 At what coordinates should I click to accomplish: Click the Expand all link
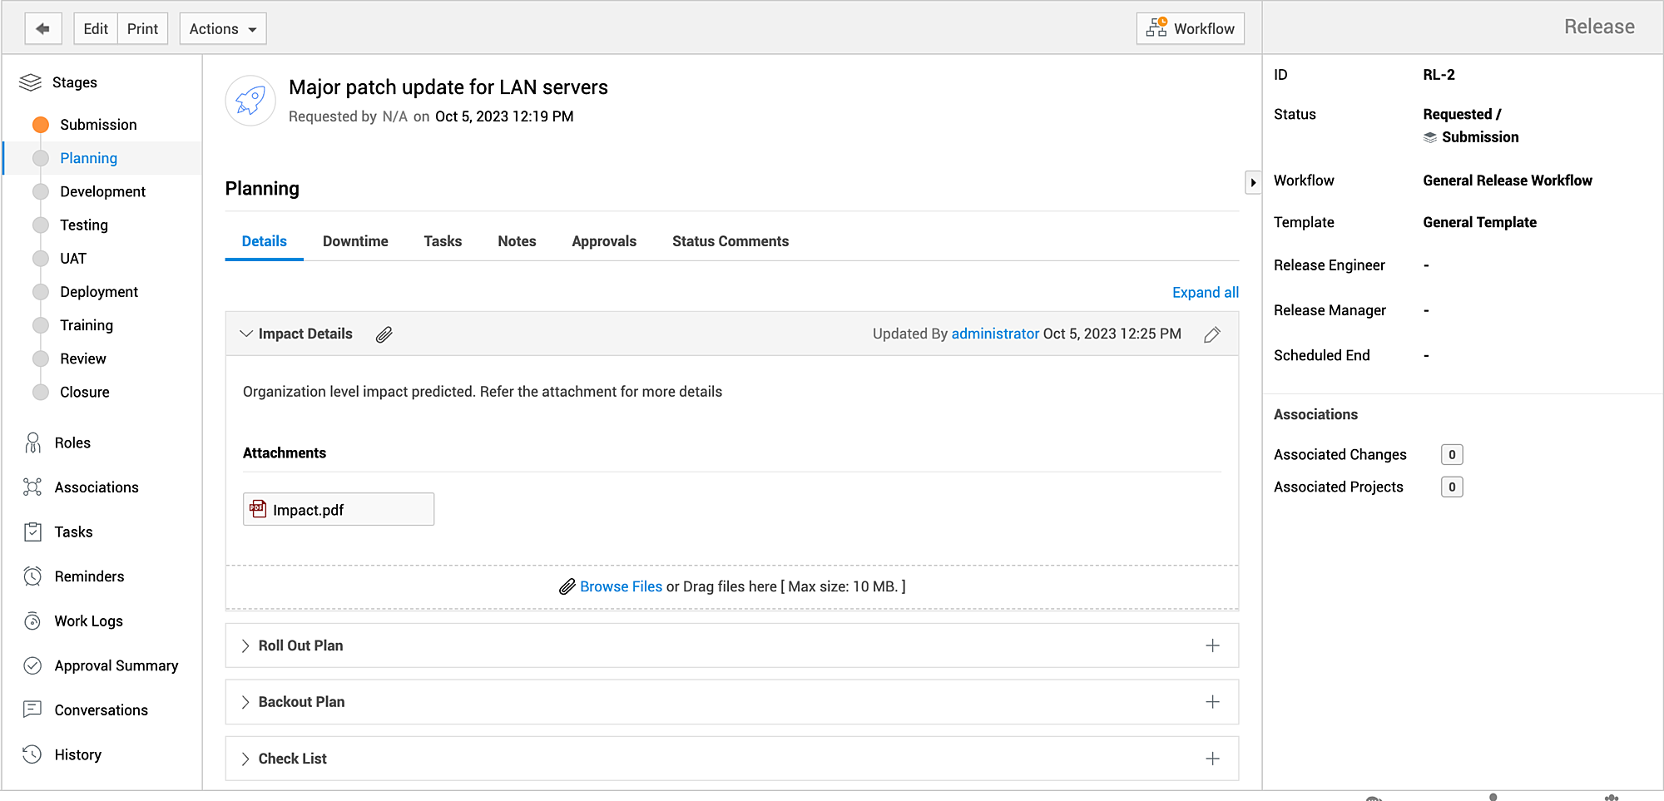point(1205,293)
